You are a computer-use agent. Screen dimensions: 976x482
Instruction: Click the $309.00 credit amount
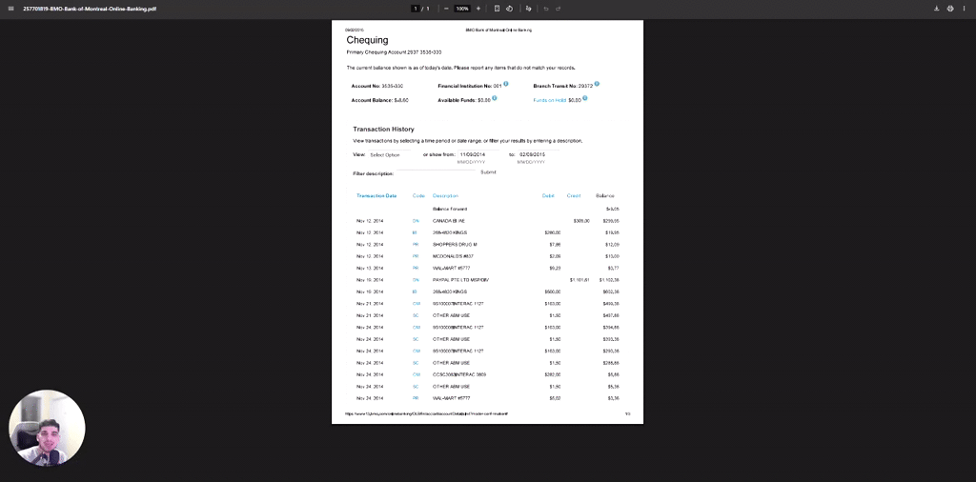point(581,221)
